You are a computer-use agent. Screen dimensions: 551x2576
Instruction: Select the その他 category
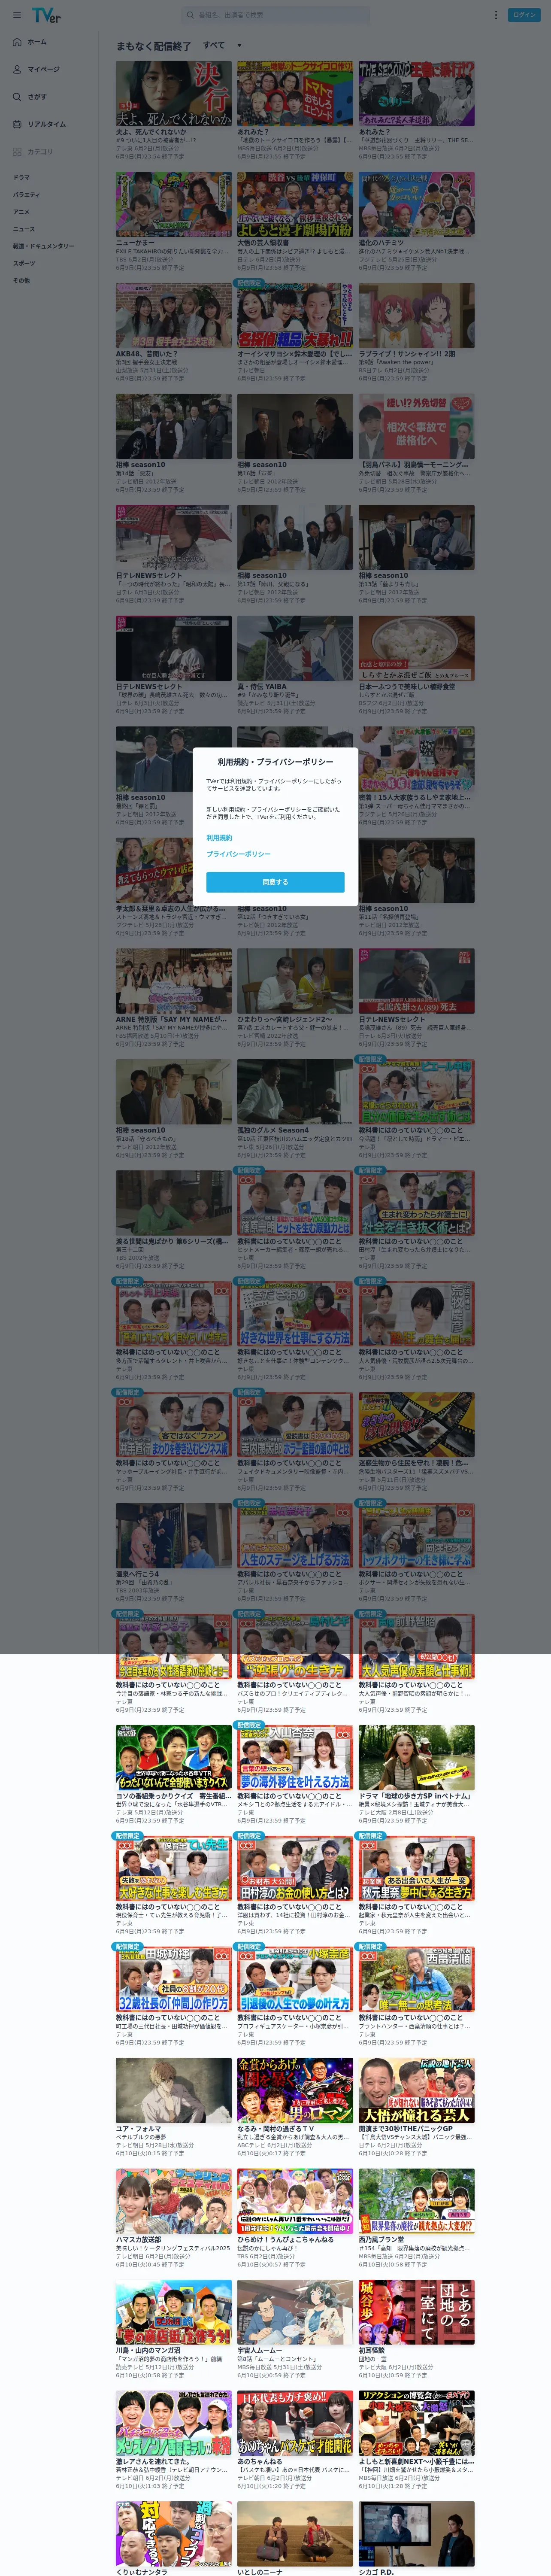21,280
